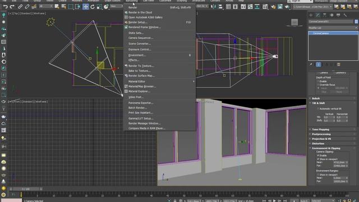This screenshot has width=359, height=202.
Task: Click the Mirror tool icon
Action: [x=213, y=6]
